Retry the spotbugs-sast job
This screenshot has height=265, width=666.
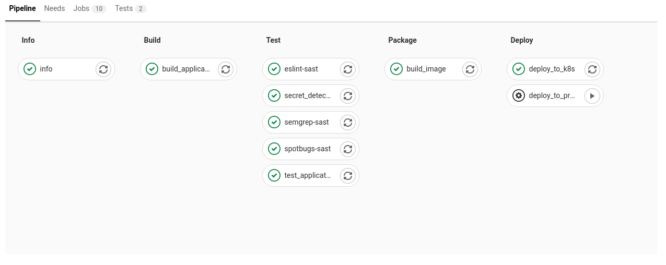coord(348,149)
